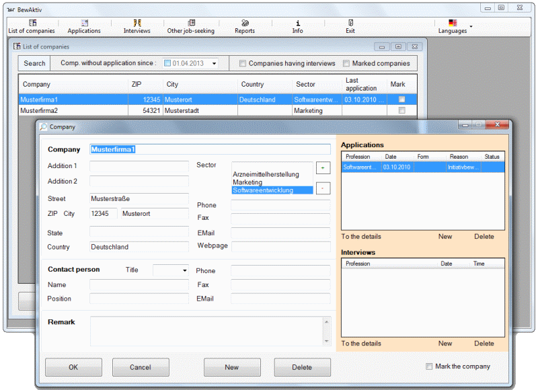
Task: Click the green plus add sector button
Action: (x=323, y=167)
